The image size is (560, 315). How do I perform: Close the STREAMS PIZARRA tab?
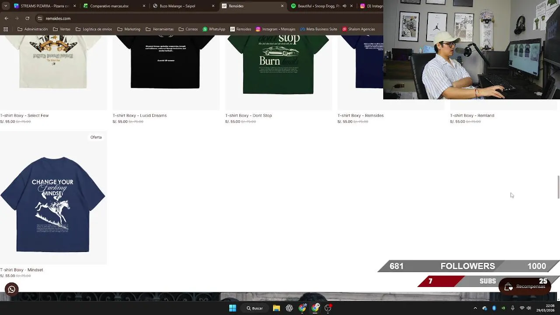click(x=74, y=6)
